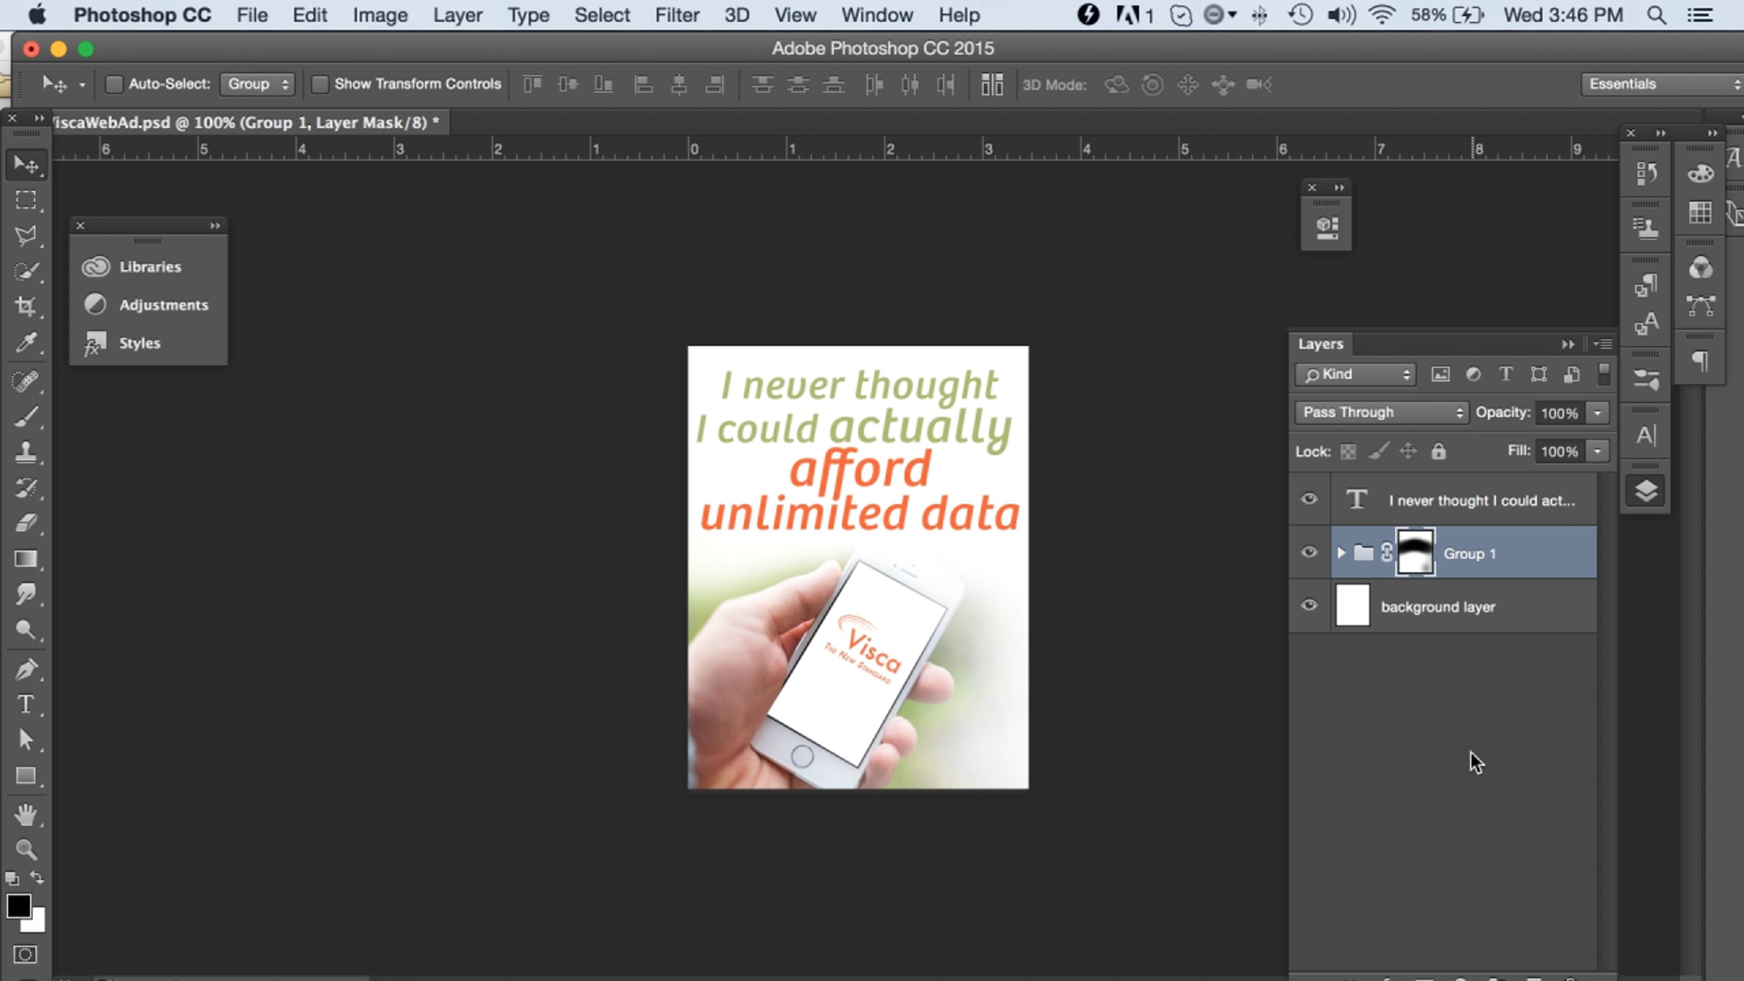Enable Show Transform Controls checkbox
The image size is (1744, 981).
pyautogui.click(x=320, y=84)
